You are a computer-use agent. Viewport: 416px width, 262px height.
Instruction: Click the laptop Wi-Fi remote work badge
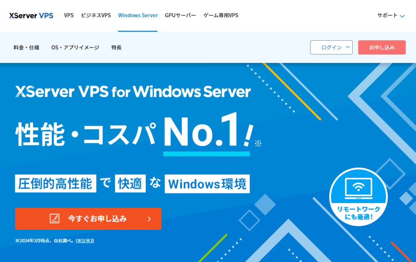(x=358, y=197)
